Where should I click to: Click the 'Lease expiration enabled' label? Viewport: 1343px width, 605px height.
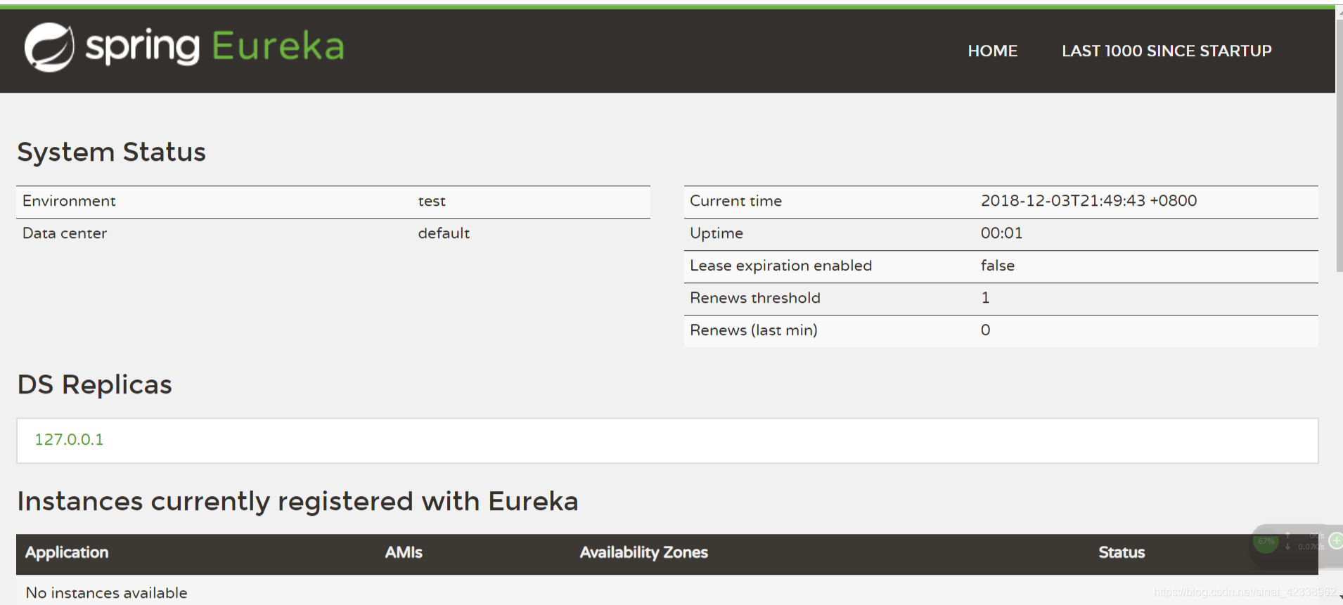tap(780, 266)
